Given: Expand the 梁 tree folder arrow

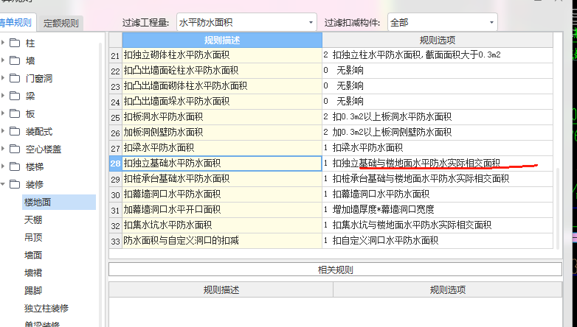Looking at the screenshot, I should 2,96.
